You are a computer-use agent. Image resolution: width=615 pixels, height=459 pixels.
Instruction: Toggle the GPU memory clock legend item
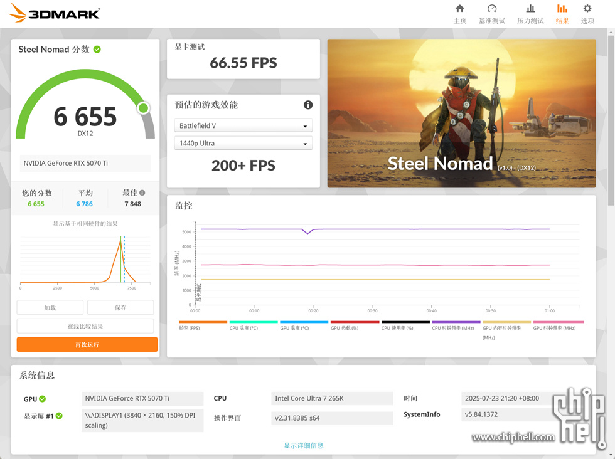coord(507,330)
